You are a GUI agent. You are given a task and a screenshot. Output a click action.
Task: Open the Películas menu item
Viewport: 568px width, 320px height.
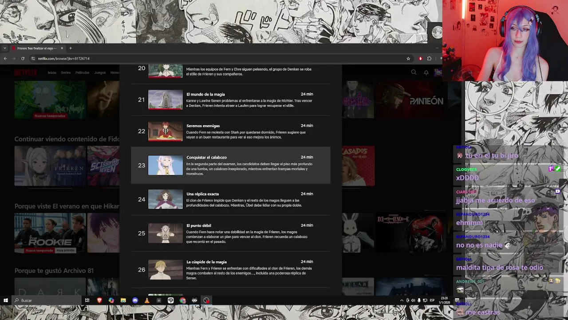point(82,72)
